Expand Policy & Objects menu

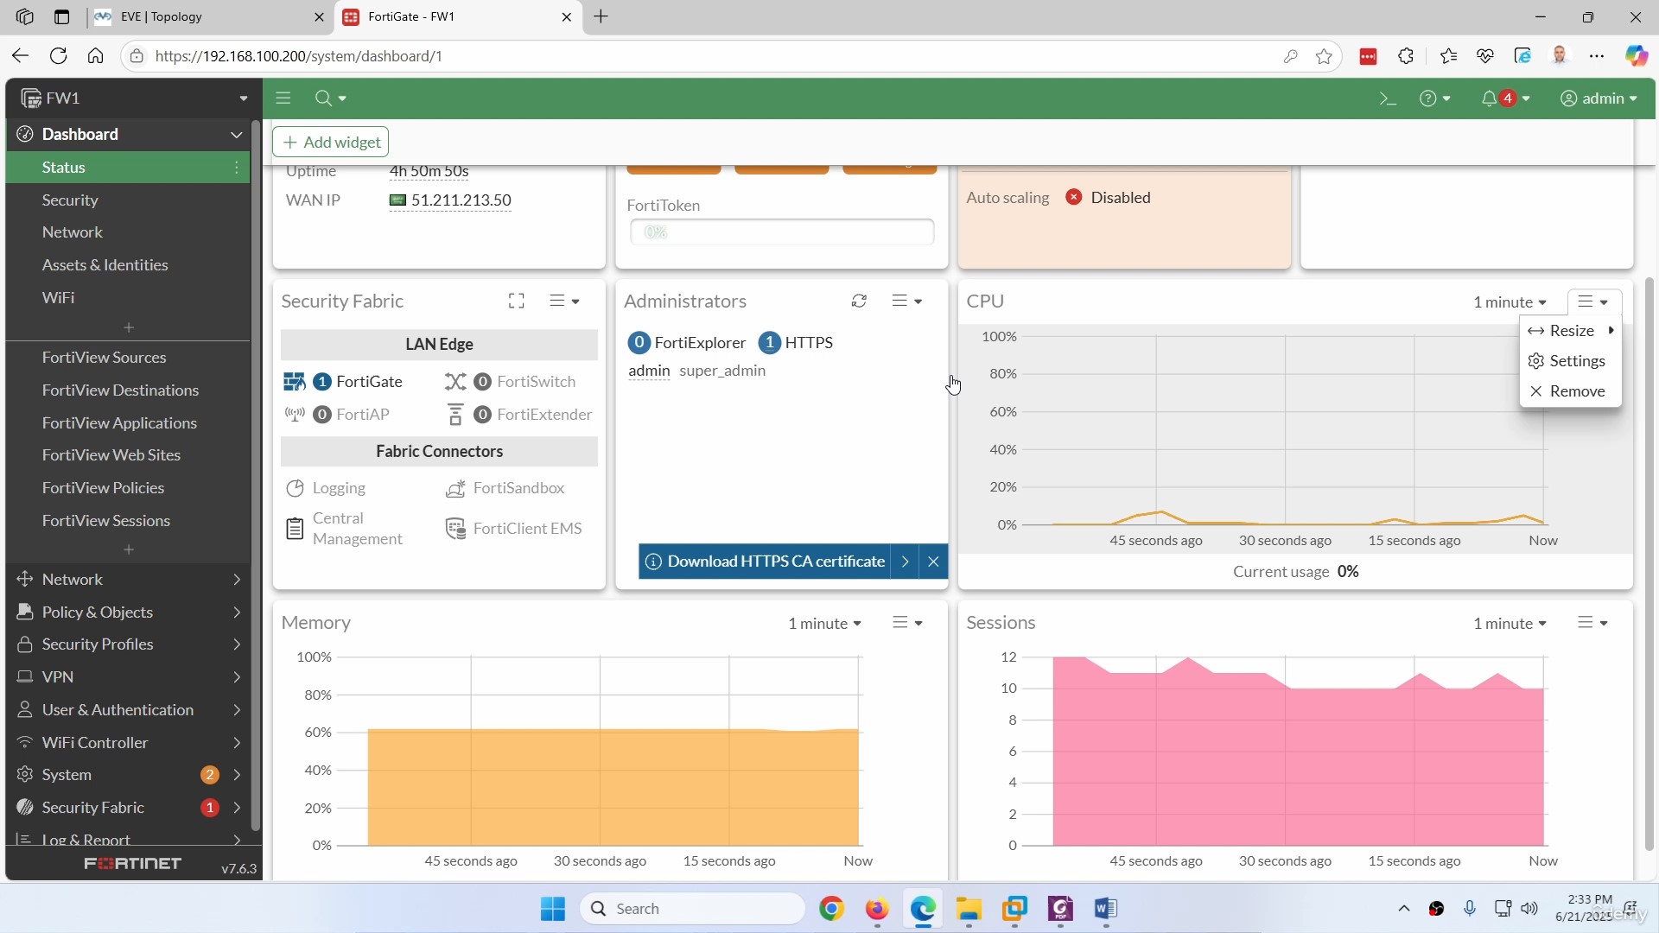coord(129,612)
